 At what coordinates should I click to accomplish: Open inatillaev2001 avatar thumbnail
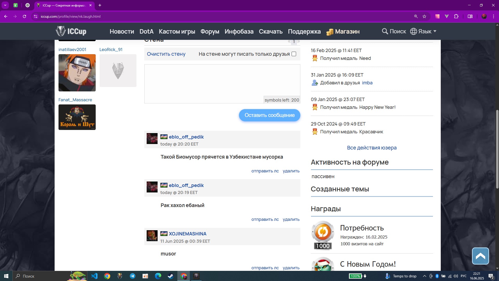(77, 73)
